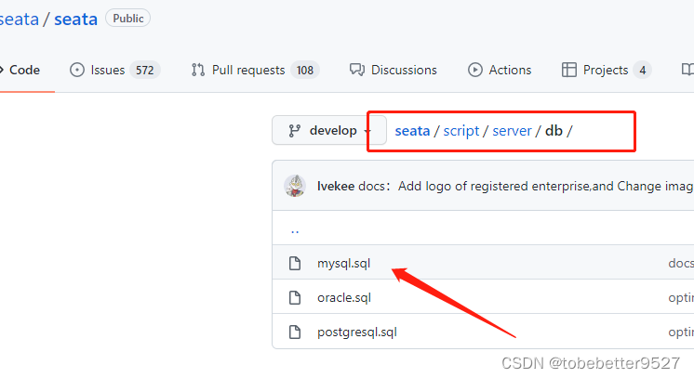
Task: Click the Discussions speech bubble icon
Action: pos(356,70)
